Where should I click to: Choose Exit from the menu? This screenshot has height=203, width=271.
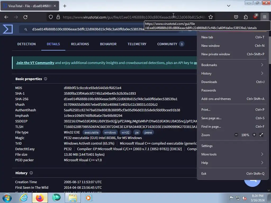[x=233, y=173]
